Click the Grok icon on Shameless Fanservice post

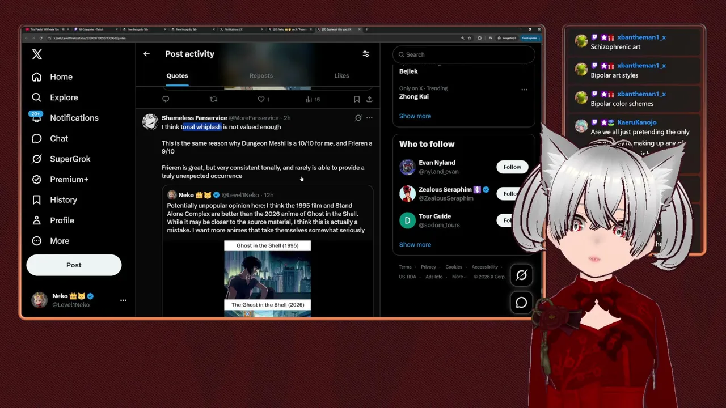[x=358, y=118]
